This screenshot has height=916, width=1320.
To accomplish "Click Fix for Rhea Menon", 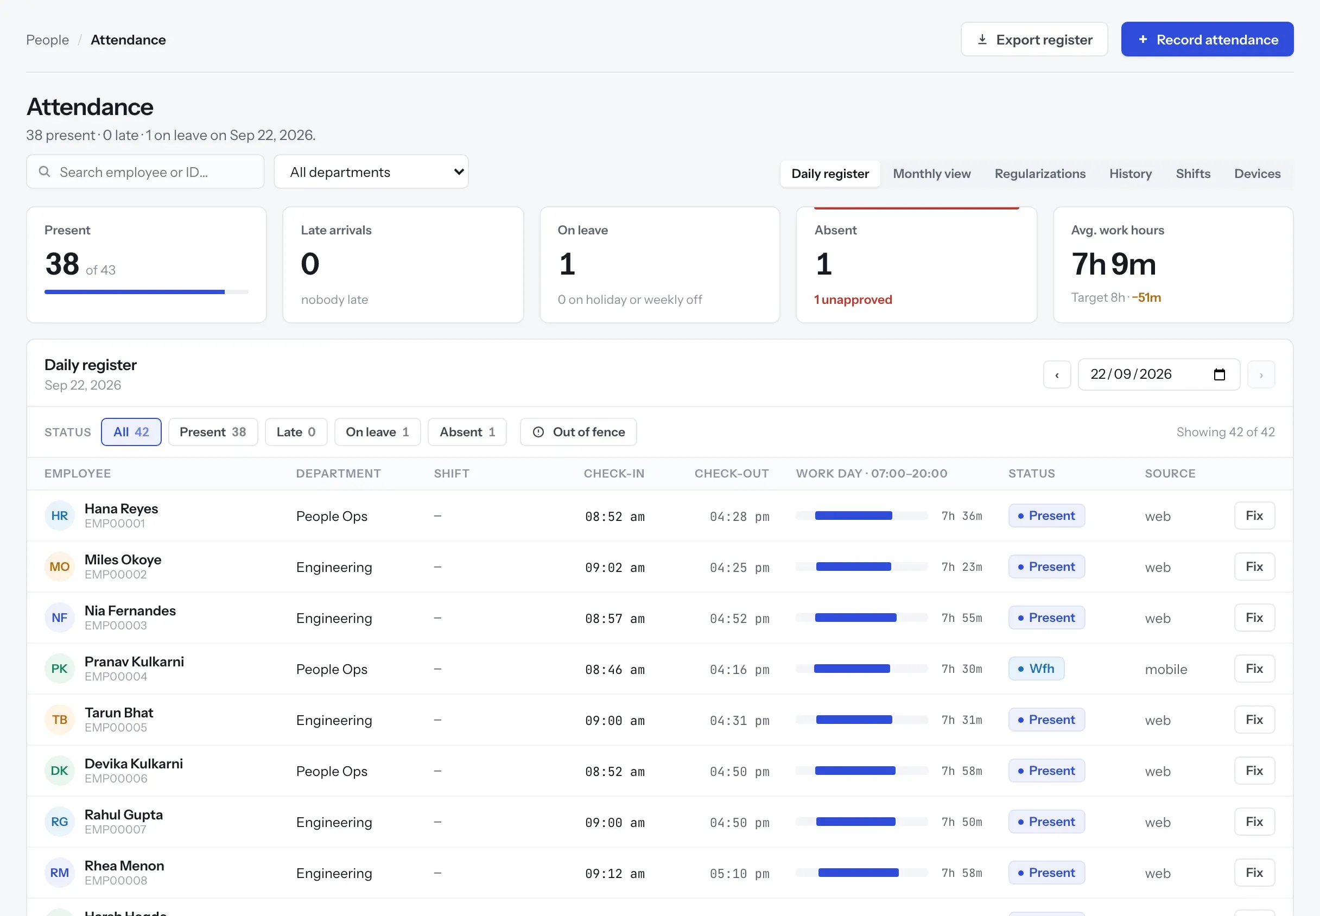I will click(x=1254, y=873).
